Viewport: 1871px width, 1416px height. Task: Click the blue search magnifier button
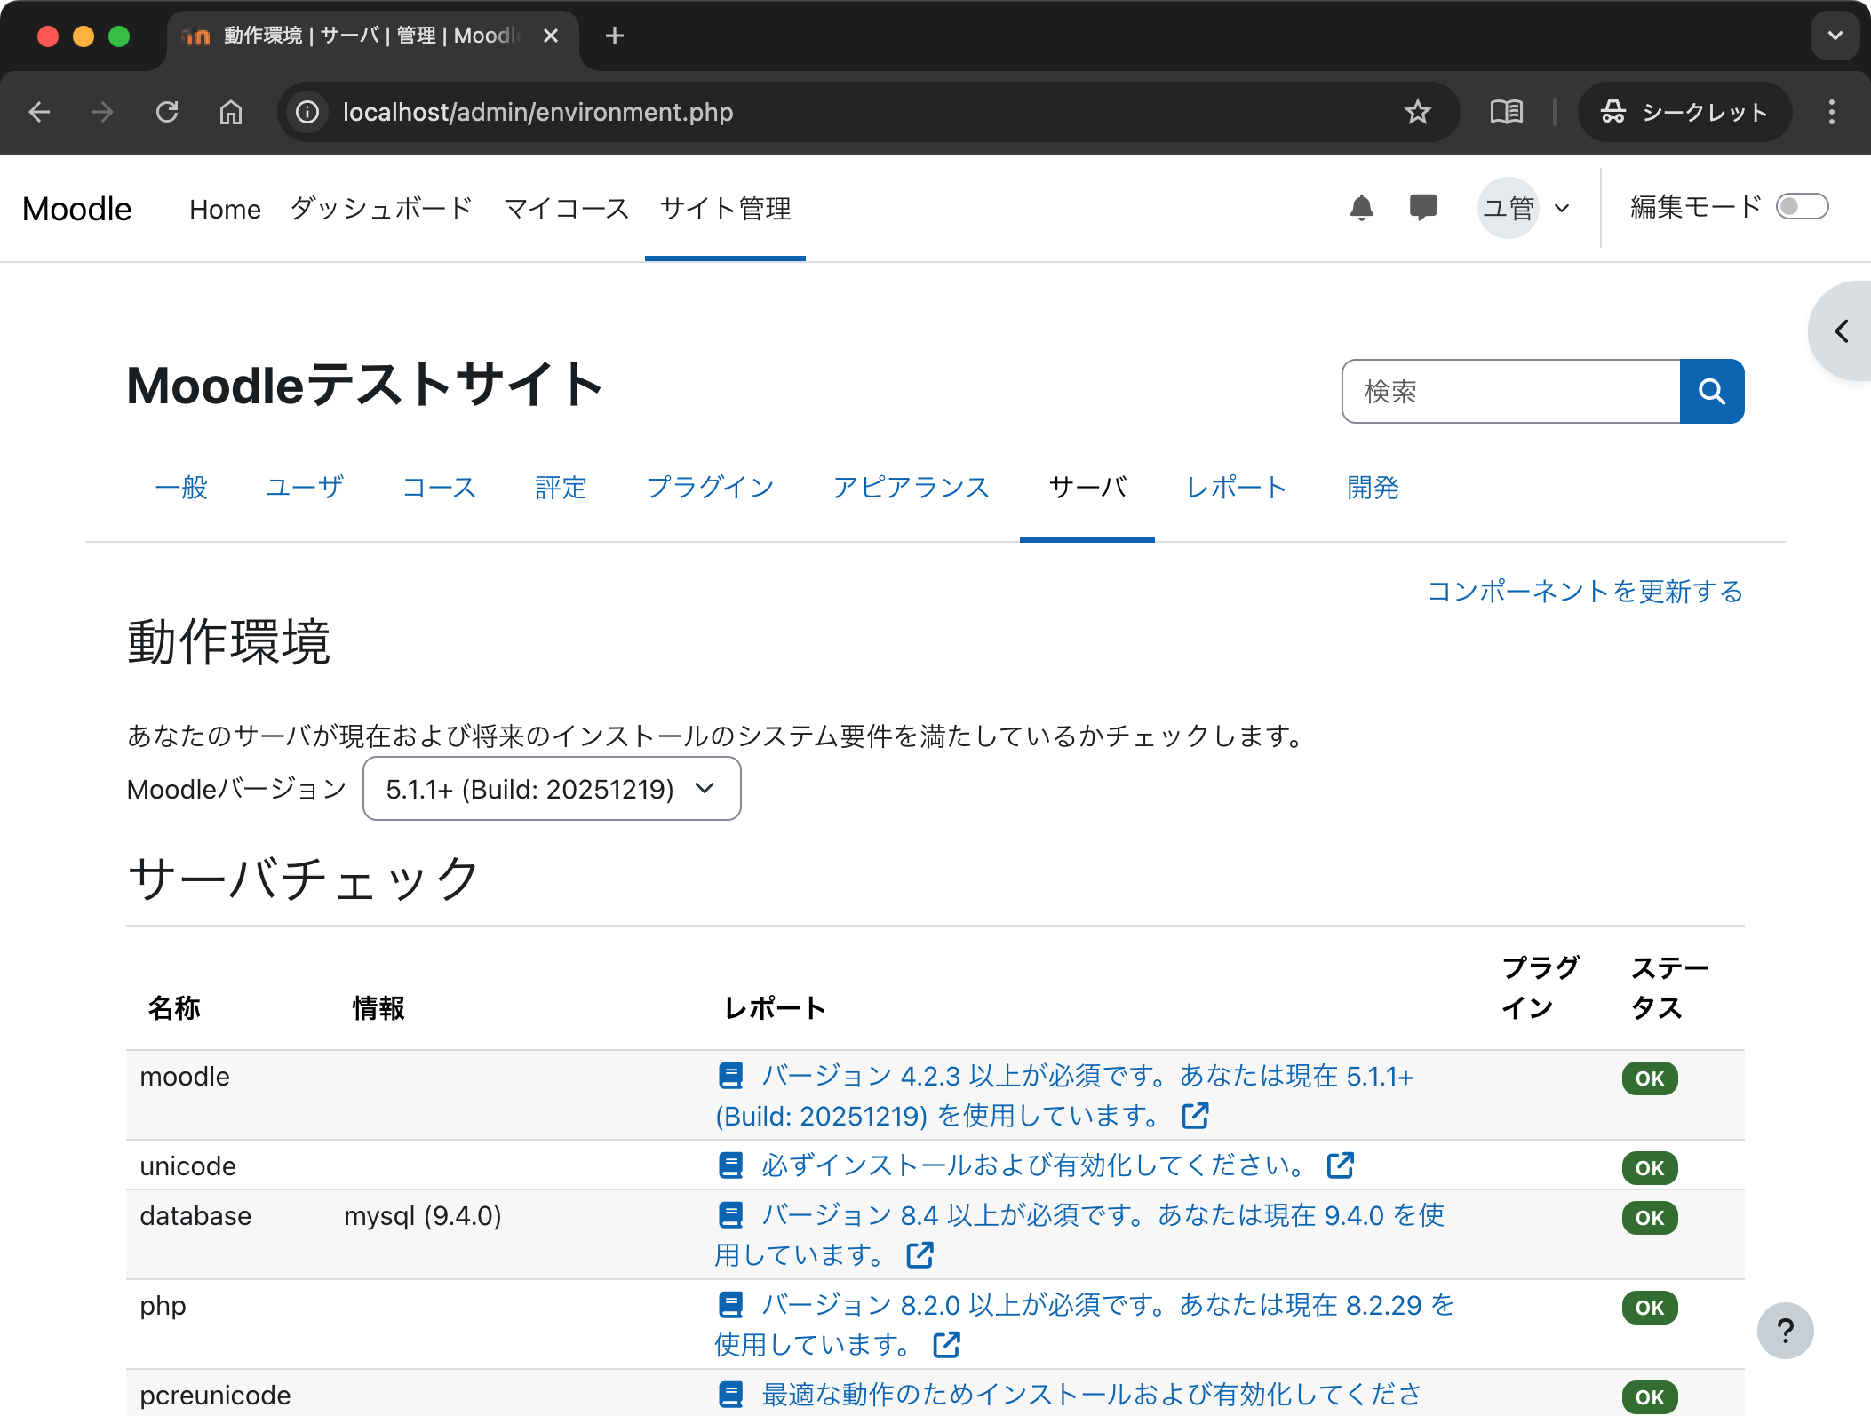point(1711,392)
